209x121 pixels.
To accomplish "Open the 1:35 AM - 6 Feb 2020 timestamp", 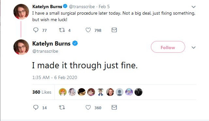I will (55, 77).
